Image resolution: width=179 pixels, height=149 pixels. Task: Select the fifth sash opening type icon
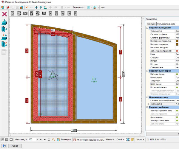click(38, 13)
